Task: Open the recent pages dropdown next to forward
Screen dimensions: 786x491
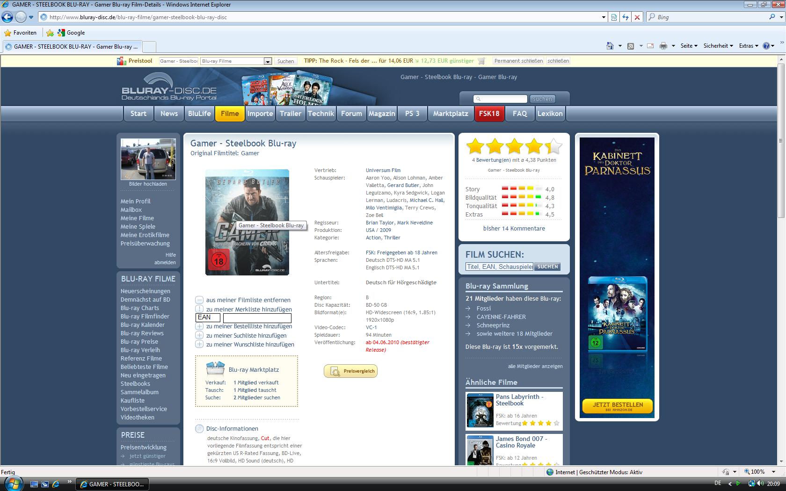Action: pyautogui.click(x=31, y=17)
